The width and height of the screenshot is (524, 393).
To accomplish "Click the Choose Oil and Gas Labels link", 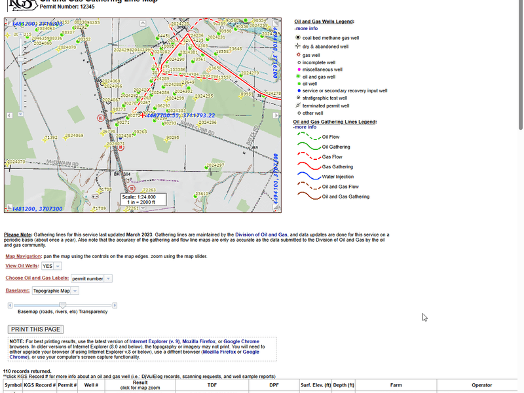I will [x=37, y=278].
